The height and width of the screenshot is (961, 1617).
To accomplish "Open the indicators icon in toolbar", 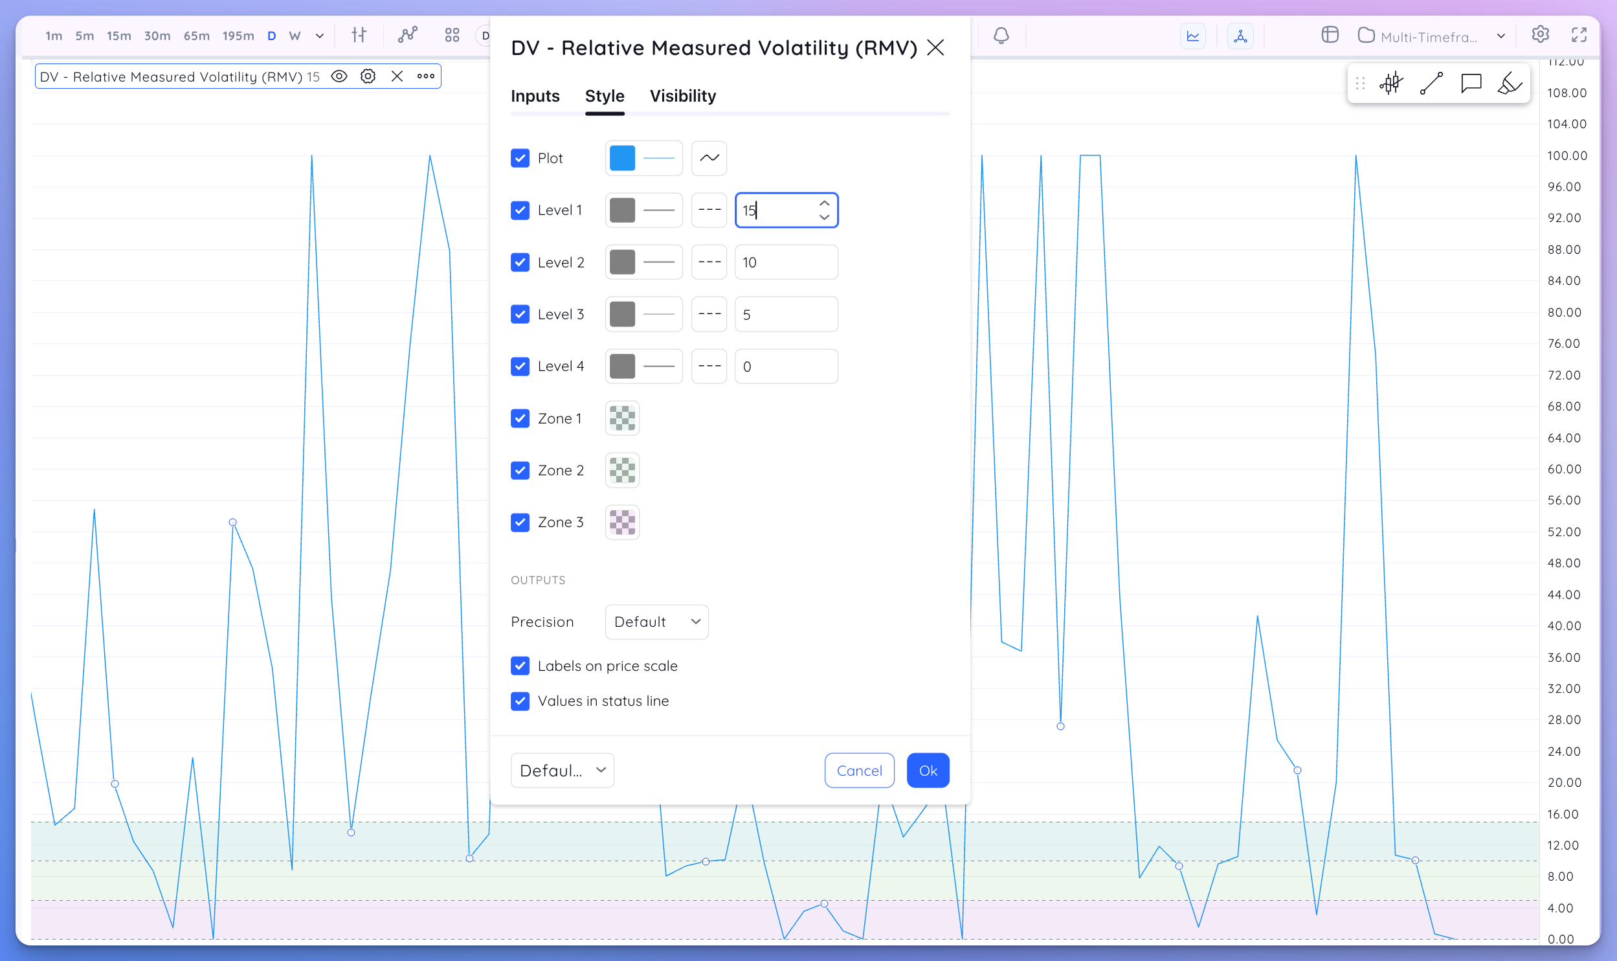I will [408, 35].
